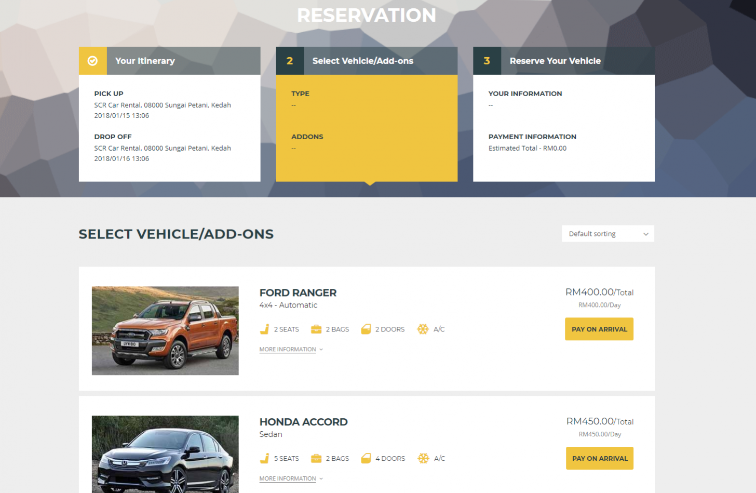Click the Ford Ranger vehicle photo
This screenshot has height=493, width=756.
[165, 330]
